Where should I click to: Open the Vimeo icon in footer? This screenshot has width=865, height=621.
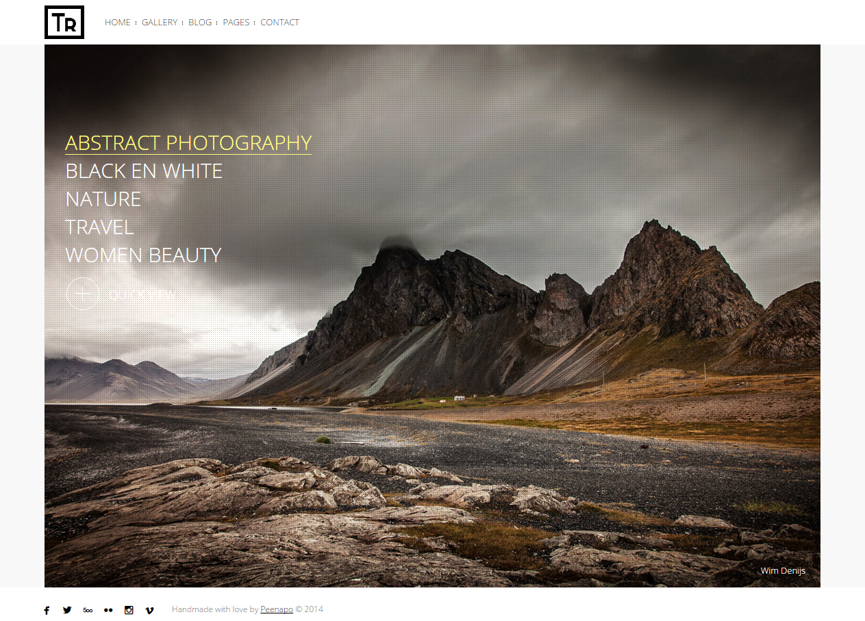coord(149,610)
